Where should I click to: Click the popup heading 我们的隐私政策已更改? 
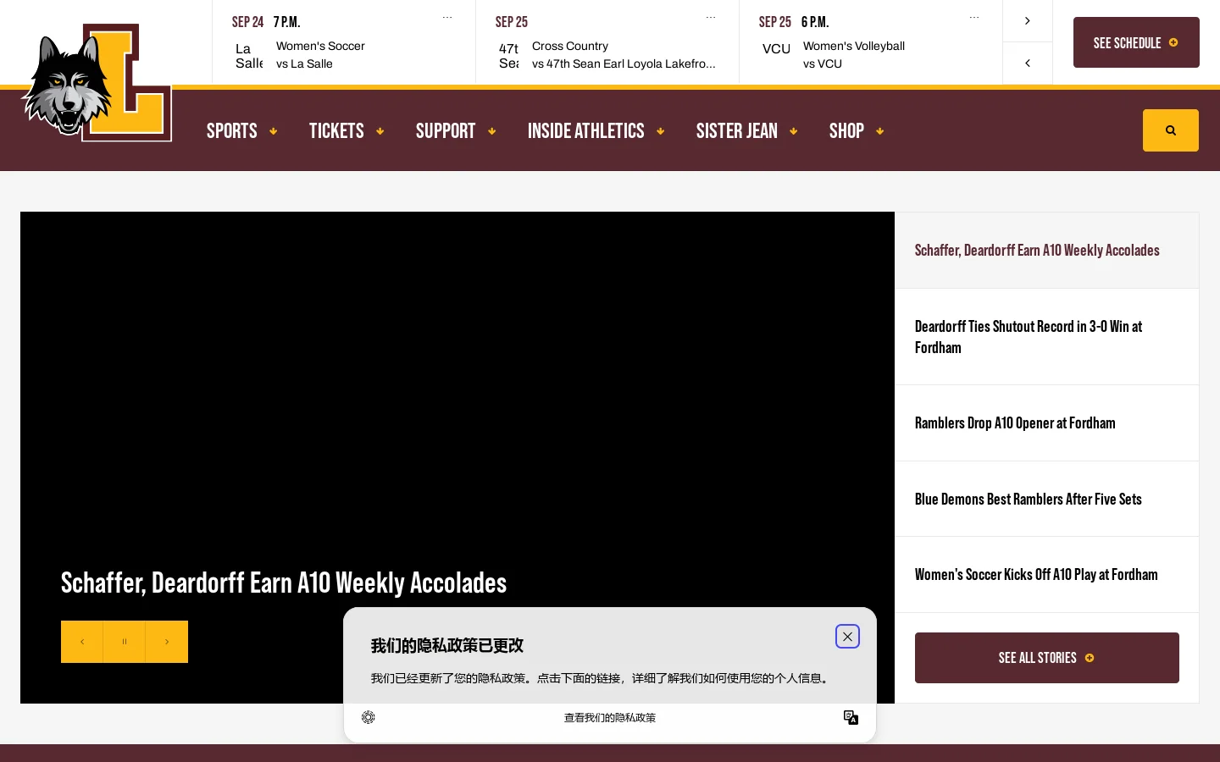[447, 646]
